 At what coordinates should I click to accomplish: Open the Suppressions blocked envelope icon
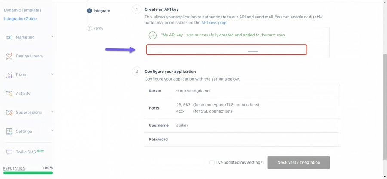pyautogui.click(x=9, y=113)
